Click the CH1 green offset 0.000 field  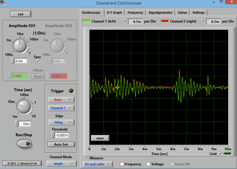[x=20, y=76]
